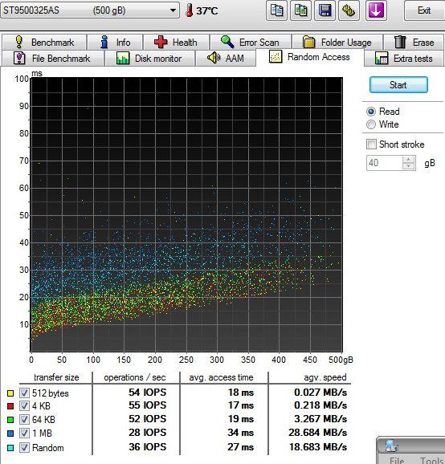
Task: Click the Start button
Action: tap(398, 85)
